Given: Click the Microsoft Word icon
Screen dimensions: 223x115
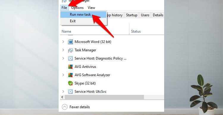Looking at the screenshot, I should click(70, 42).
